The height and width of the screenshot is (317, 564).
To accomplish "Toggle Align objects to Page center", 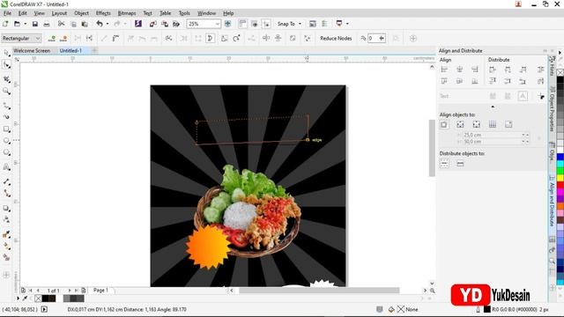I will (x=476, y=124).
